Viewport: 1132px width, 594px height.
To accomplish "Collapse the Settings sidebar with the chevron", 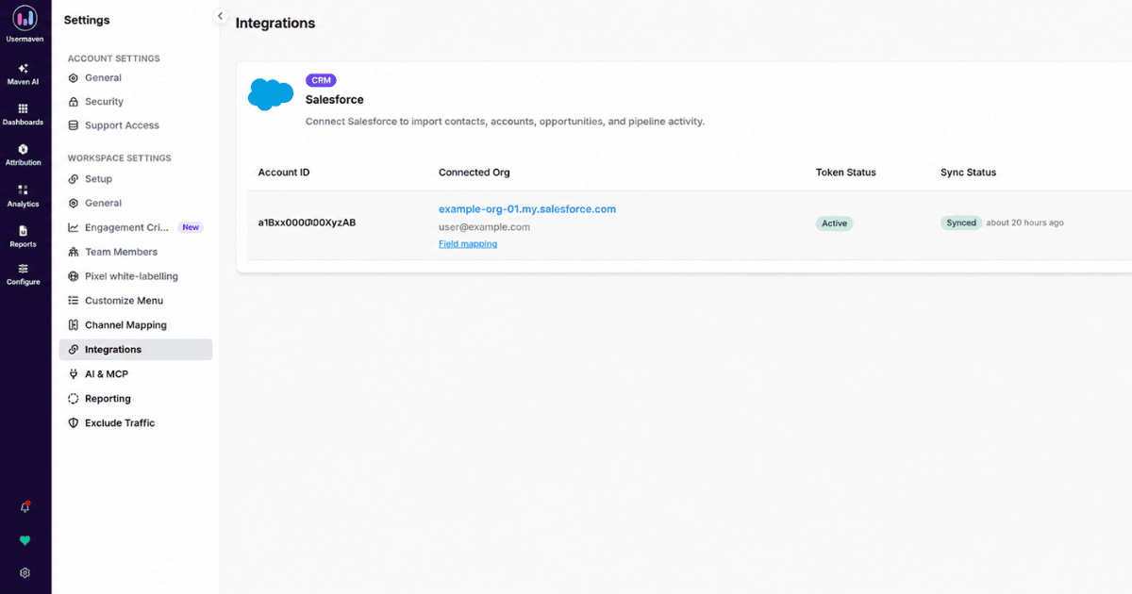I will pos(221,16).
